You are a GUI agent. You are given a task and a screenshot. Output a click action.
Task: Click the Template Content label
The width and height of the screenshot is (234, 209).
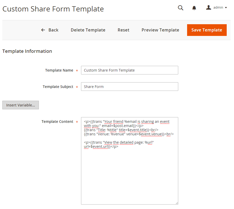57,122
